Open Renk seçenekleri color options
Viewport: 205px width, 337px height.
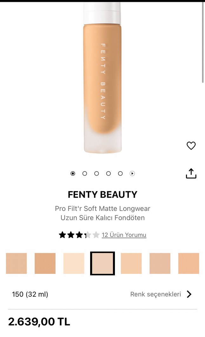[x=155, y=294]
